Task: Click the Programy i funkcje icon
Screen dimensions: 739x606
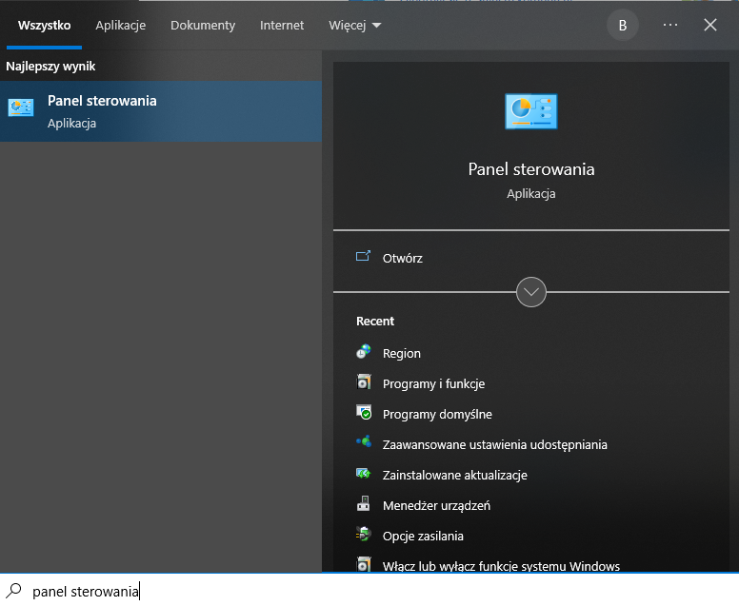Action: click(363, 383)
